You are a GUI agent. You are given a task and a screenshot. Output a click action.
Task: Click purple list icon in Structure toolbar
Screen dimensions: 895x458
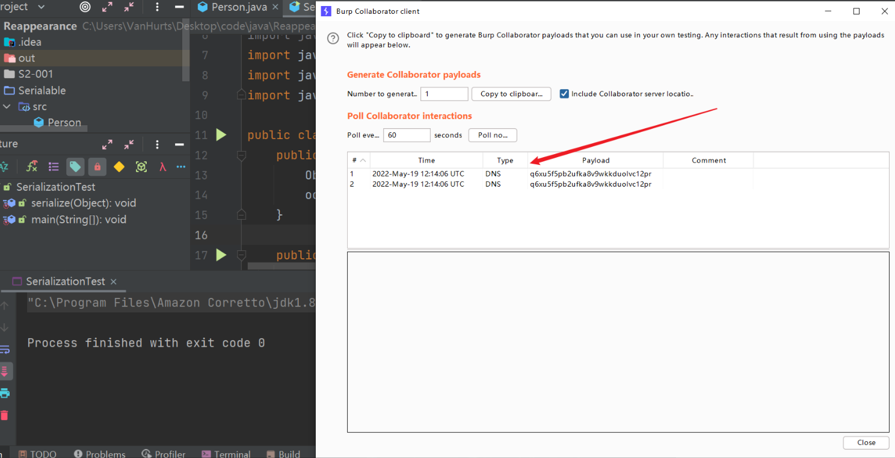point(54,167)
